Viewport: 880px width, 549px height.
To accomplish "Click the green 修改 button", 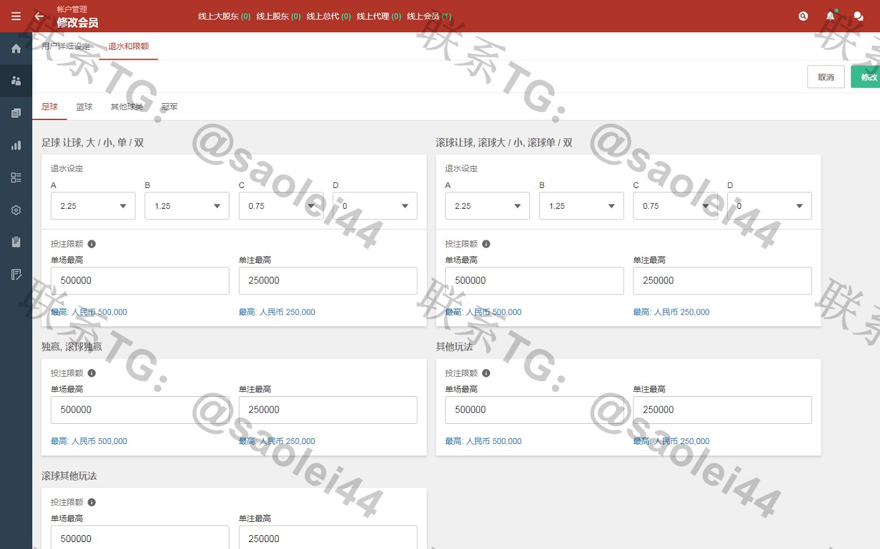I will [x=867, y=77].
